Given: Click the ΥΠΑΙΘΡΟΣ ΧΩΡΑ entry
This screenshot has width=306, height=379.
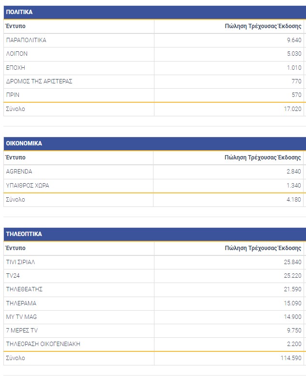Looking at the screenshot, I should (28, 185).
